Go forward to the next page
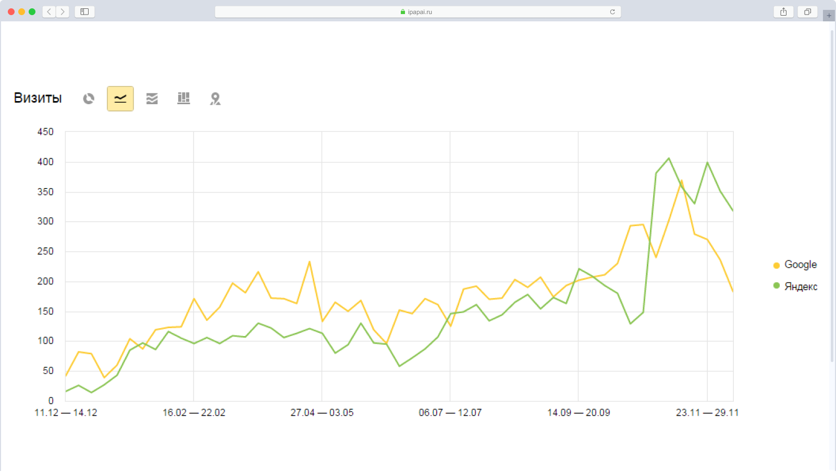The height and width of the screenshot is (472, 836). (63, 11)
